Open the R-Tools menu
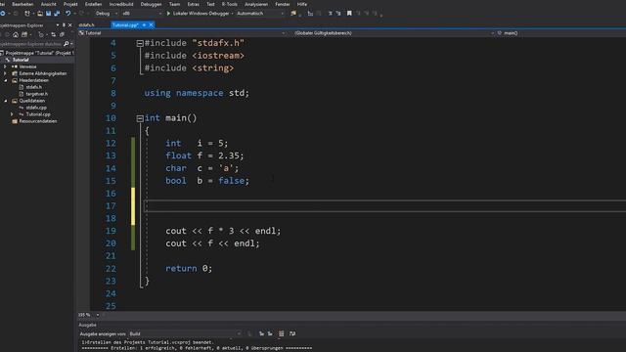The height and width of the screenshot is (352, 626). [x=230, y=4]
